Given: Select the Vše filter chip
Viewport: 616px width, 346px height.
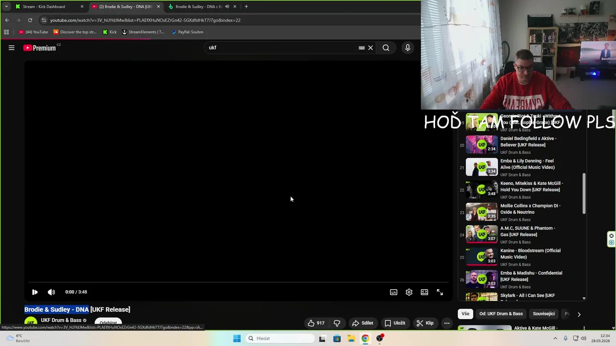Looking at the screenshot, I should [x=465, y=314].
